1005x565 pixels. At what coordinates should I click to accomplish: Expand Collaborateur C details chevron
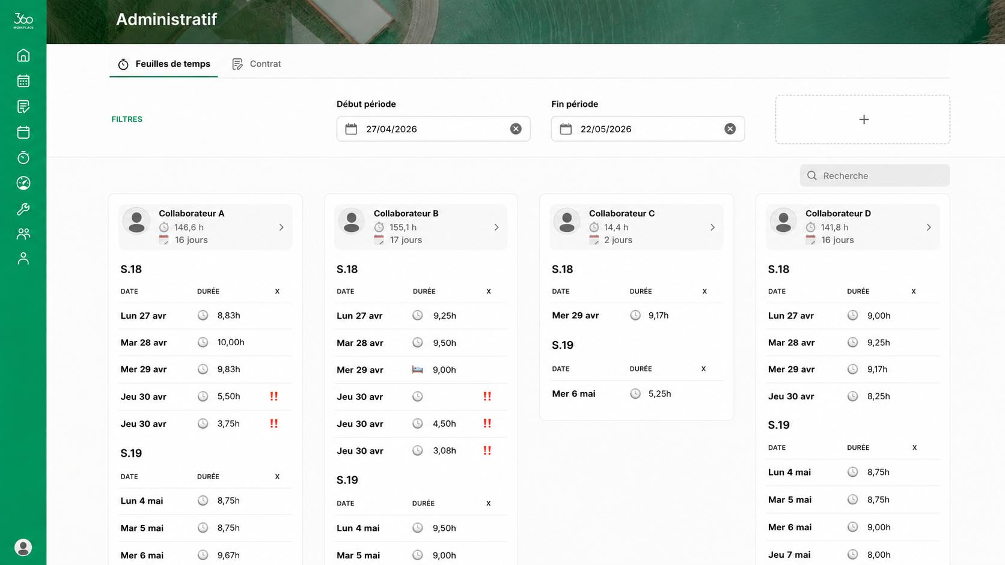[x=712, y=228]
